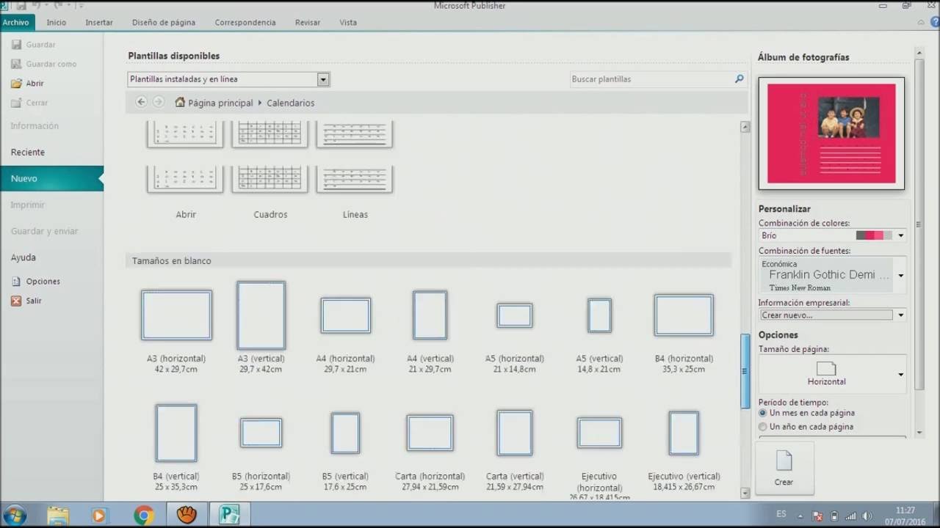This screenshot has width=940, height=528.
Task: Click the ES language indicator in the tray
Action: tap(781, 515)
